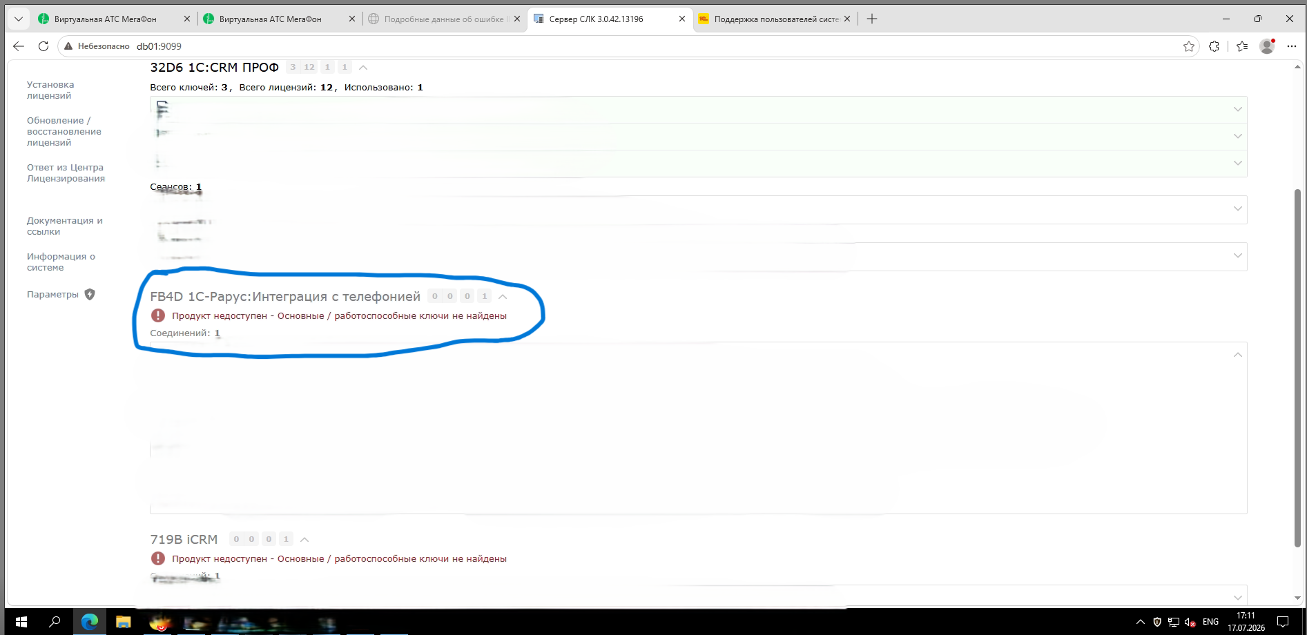Add this page to favorites with star
Screen dimensions: 1307x635
(x=1189, y=46)
